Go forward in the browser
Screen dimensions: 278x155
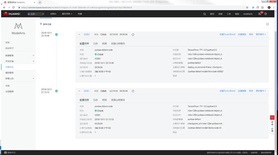tap(9, 7)
